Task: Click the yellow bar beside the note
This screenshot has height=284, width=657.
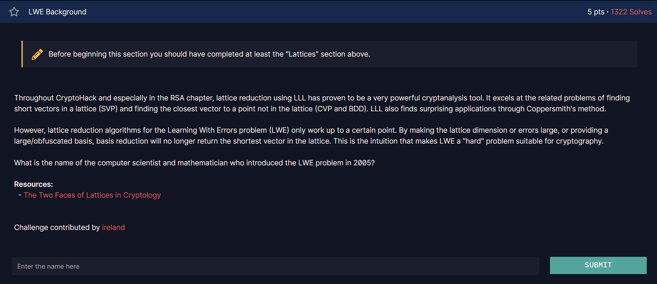Action: point(22,54)
